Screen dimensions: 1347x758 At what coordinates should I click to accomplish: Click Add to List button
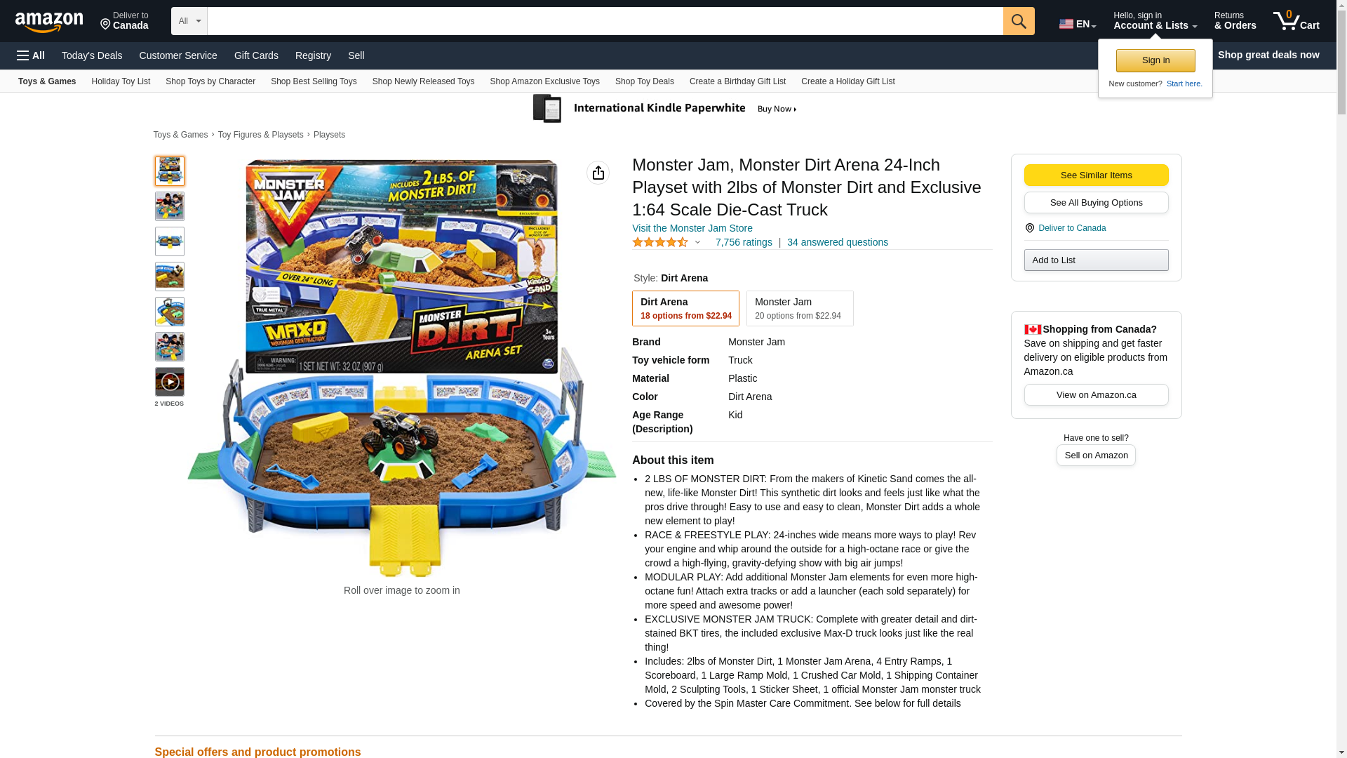pos(1096,260)
